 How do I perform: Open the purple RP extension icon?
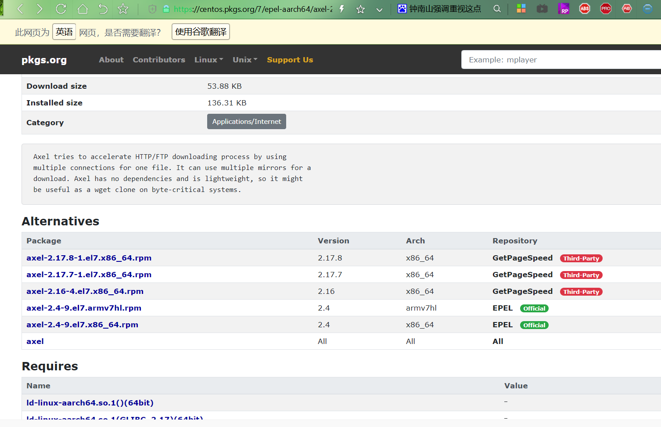point(564,8)
